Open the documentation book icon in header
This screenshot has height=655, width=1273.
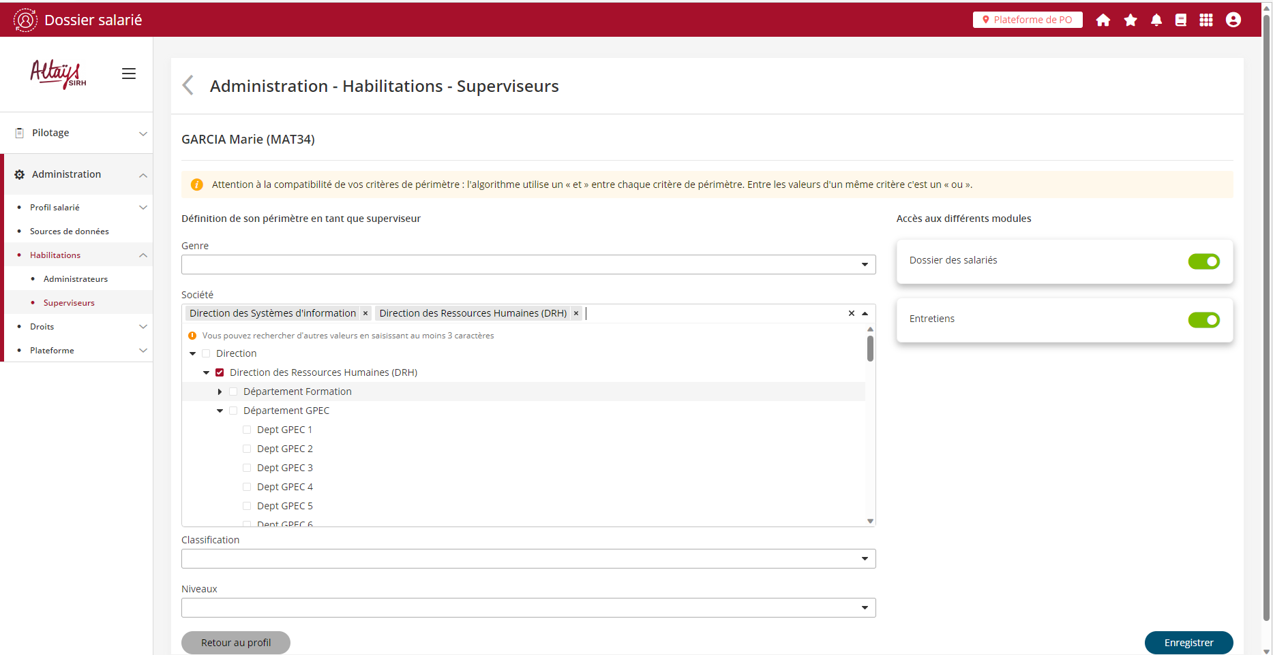point(1181,20)
